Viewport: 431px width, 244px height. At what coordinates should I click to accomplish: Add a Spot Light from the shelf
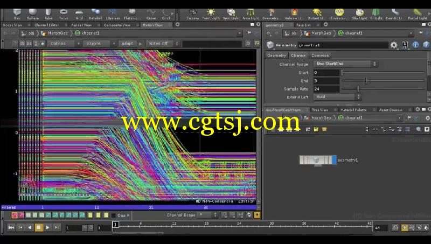(x=231, y=14)
